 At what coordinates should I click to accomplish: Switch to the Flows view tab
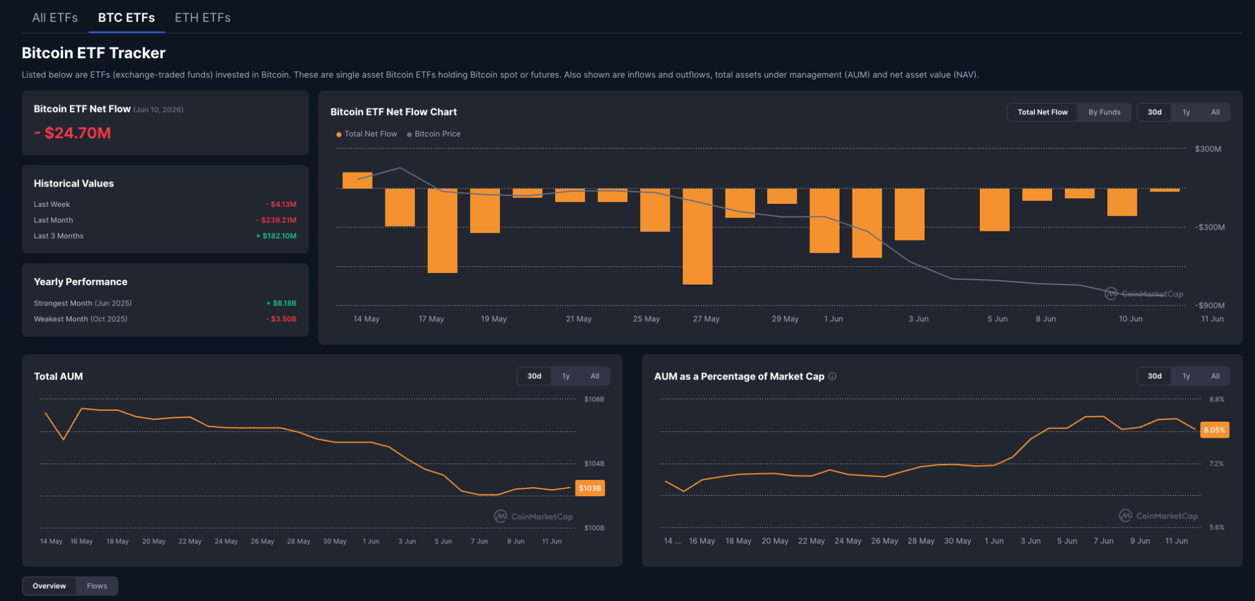97,586
